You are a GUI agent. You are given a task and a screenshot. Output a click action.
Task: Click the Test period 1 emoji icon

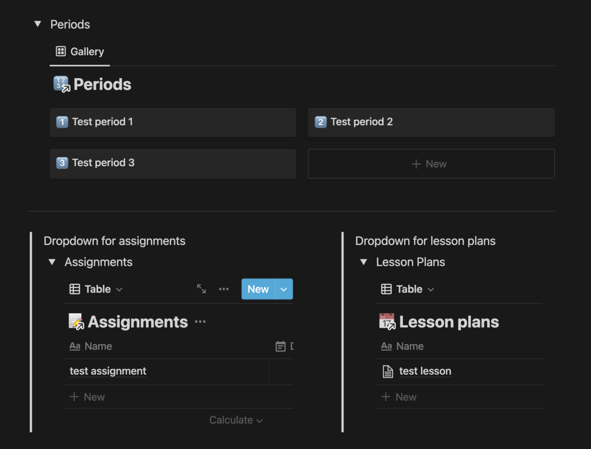coord(62,122)
